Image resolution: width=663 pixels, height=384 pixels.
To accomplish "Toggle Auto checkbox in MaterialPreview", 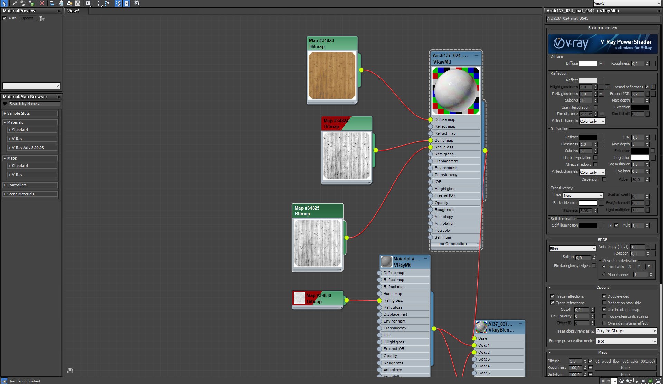I will coord(5,18).
